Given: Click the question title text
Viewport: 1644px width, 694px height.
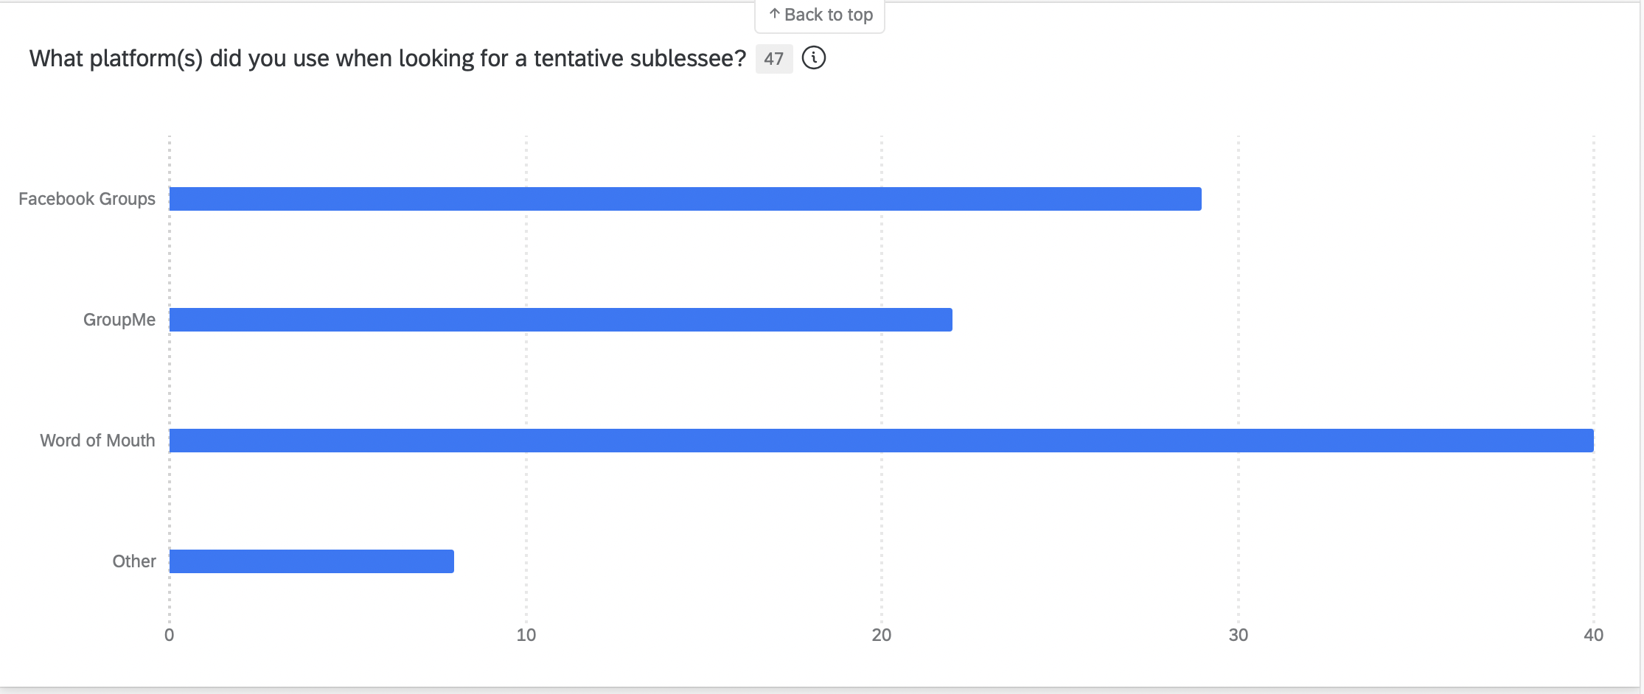Looking at the screenshot, I should pos(388,58).
